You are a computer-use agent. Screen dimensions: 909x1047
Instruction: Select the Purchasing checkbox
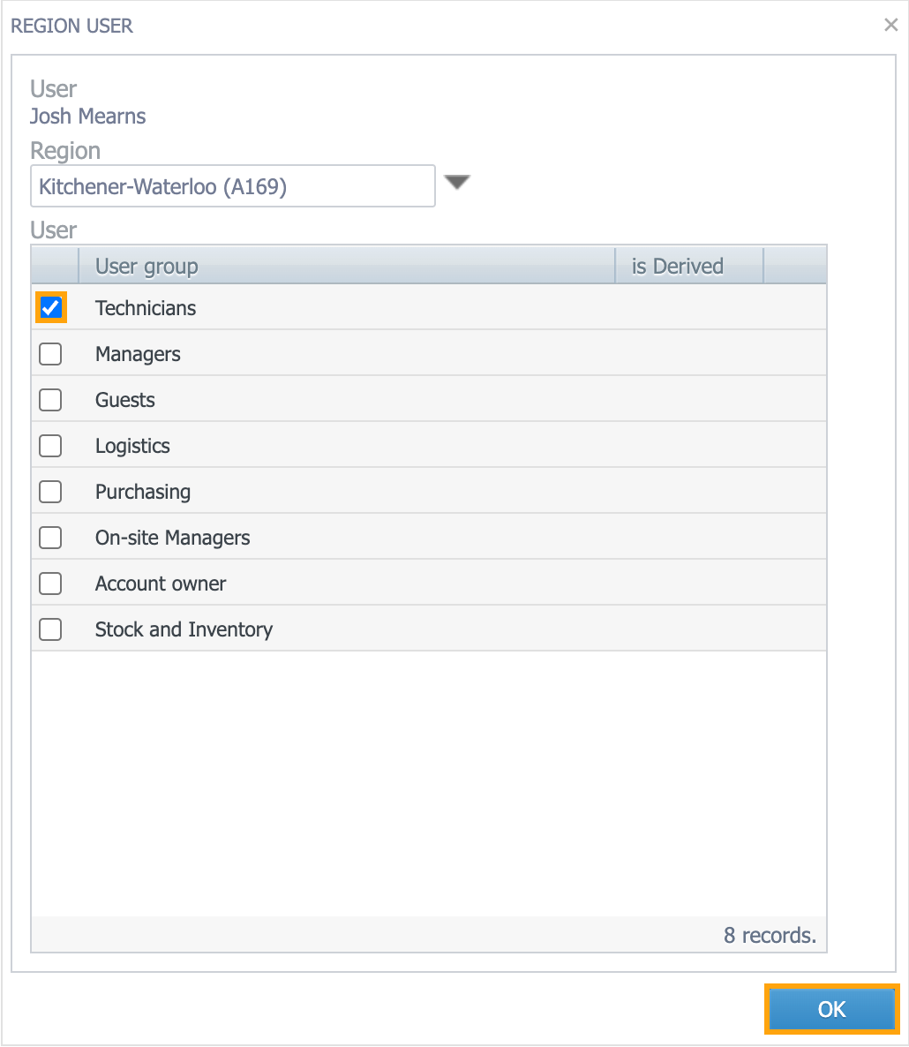pos(50,492)
